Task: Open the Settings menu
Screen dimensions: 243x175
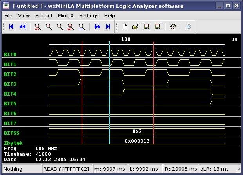Action: (89, 16)
